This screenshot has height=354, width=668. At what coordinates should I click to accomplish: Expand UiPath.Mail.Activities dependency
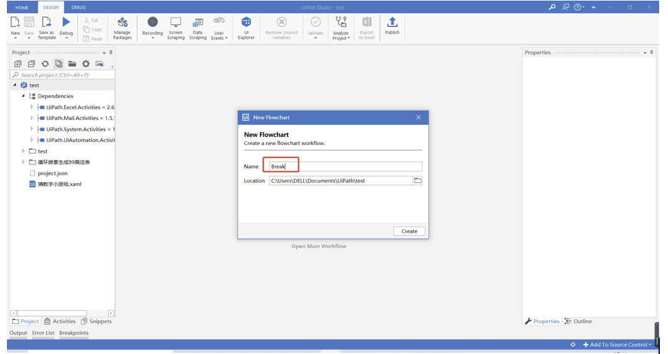pos(31,118)
